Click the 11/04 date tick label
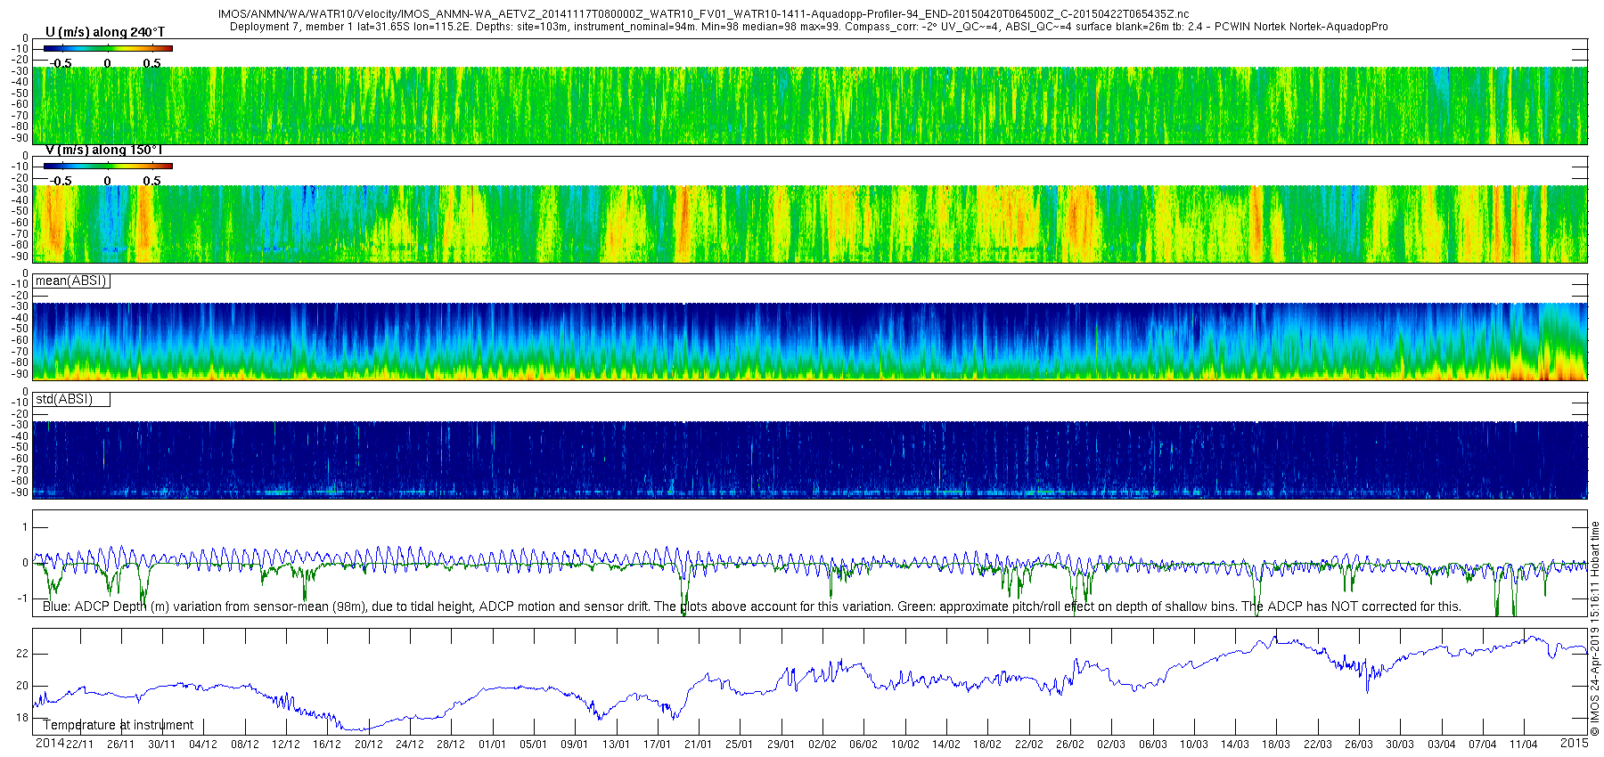1604x757 pixels. 1524,745
